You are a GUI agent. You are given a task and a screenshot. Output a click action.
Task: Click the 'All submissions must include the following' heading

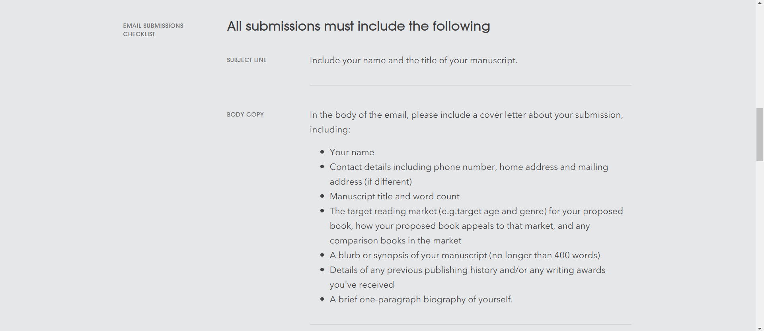(358, 26)
